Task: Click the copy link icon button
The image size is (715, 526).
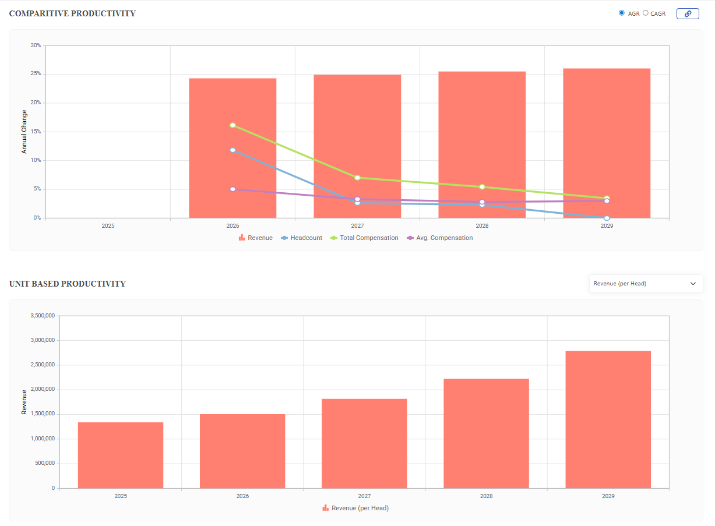Action: pyautogui.click(x=688, y=13)
